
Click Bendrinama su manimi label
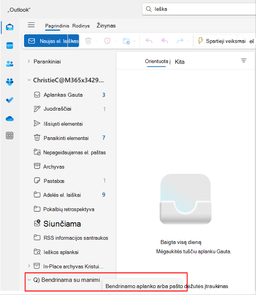click(71, 280)
